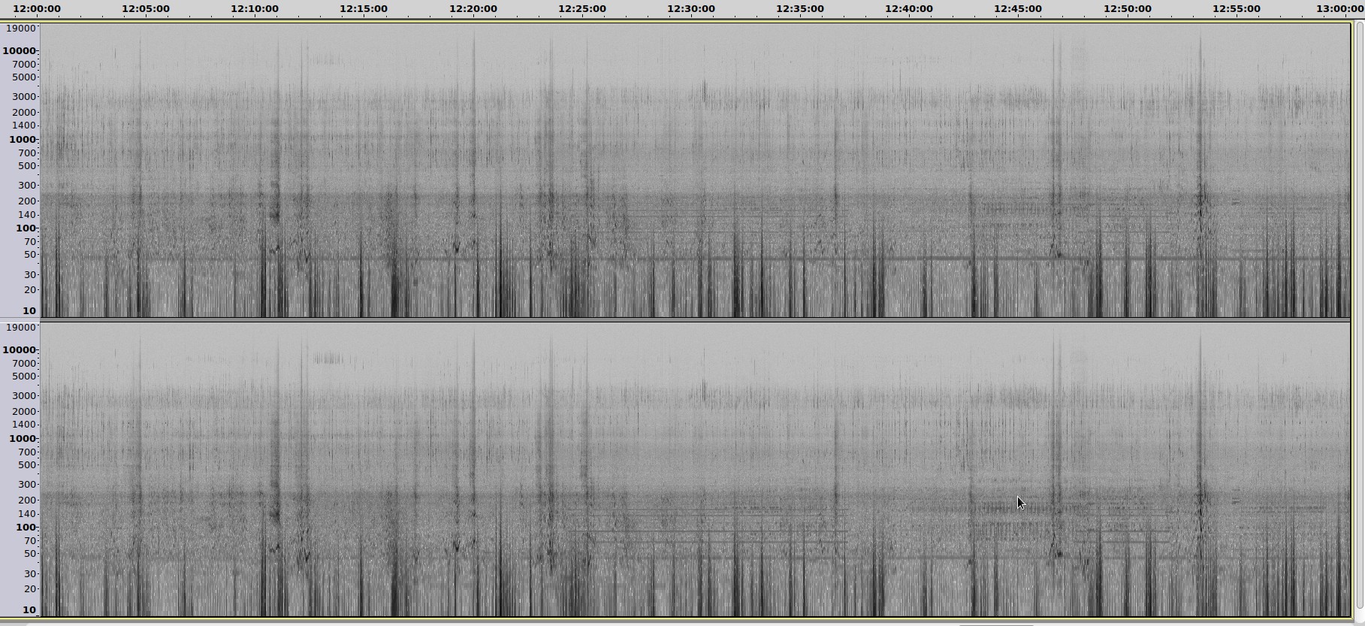This screenshot has height=626, width=1365.
Task: Click 100 on the top channel frequency scale
Action: coord(26,228)
